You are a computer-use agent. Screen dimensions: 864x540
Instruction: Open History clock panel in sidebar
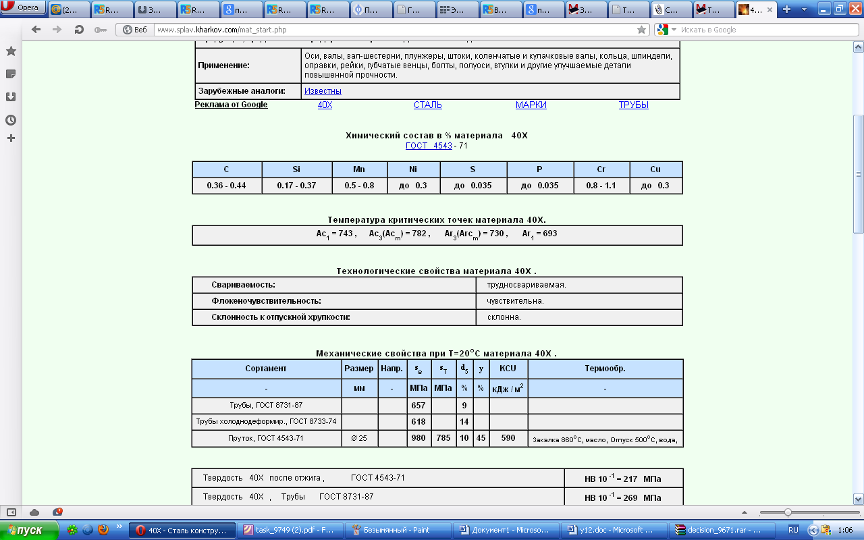(x=11, y=119)
